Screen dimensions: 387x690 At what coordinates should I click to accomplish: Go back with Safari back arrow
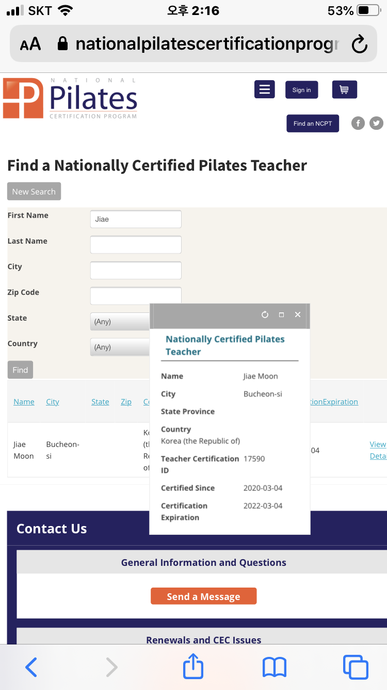(x=31, y=667)
